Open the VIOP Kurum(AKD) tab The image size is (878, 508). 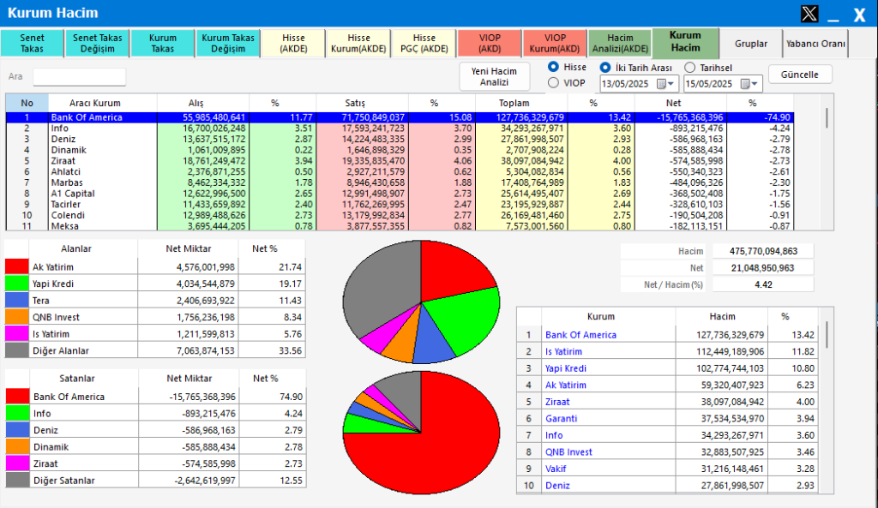555,43
